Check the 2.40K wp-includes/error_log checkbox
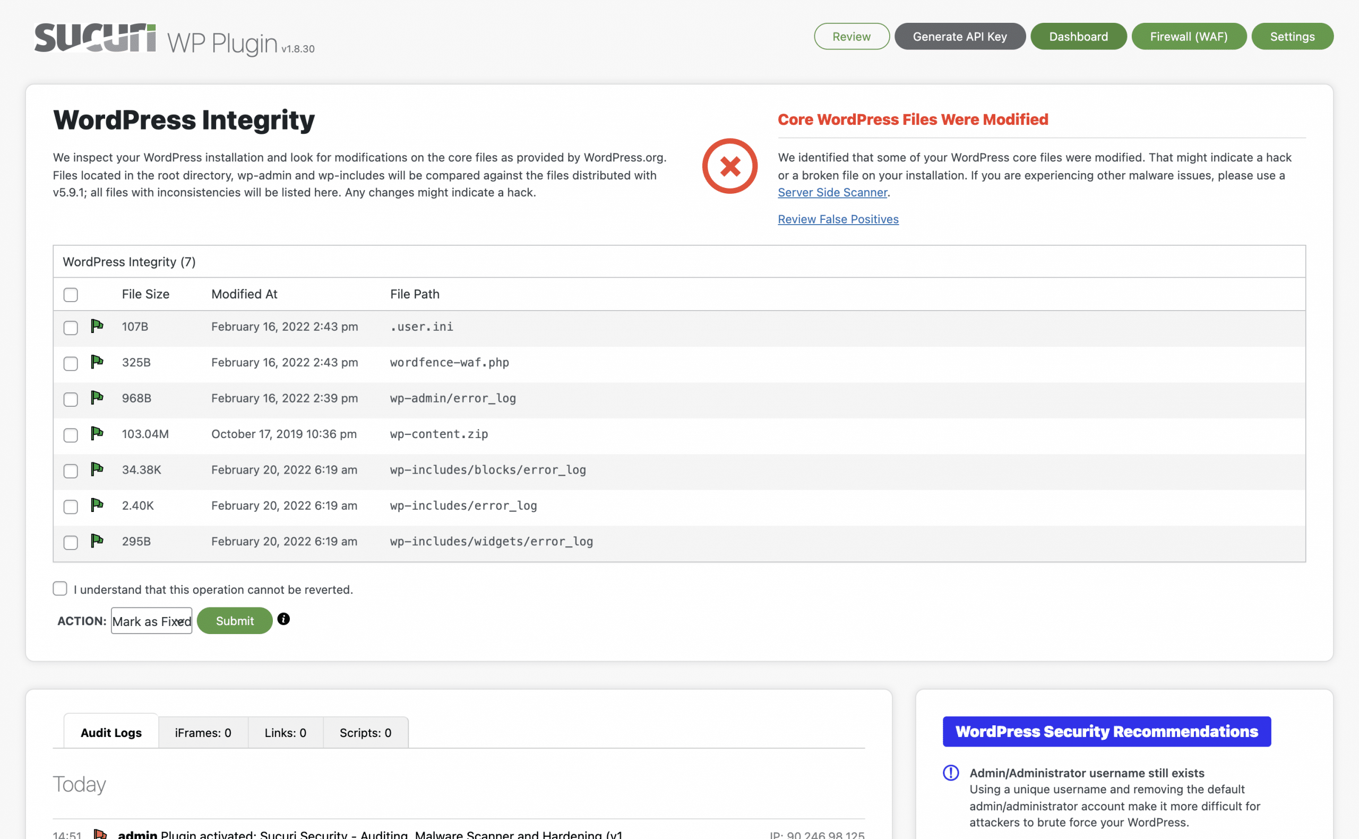The width and height of the screenshot is (1359, 839). click(71, 507)
